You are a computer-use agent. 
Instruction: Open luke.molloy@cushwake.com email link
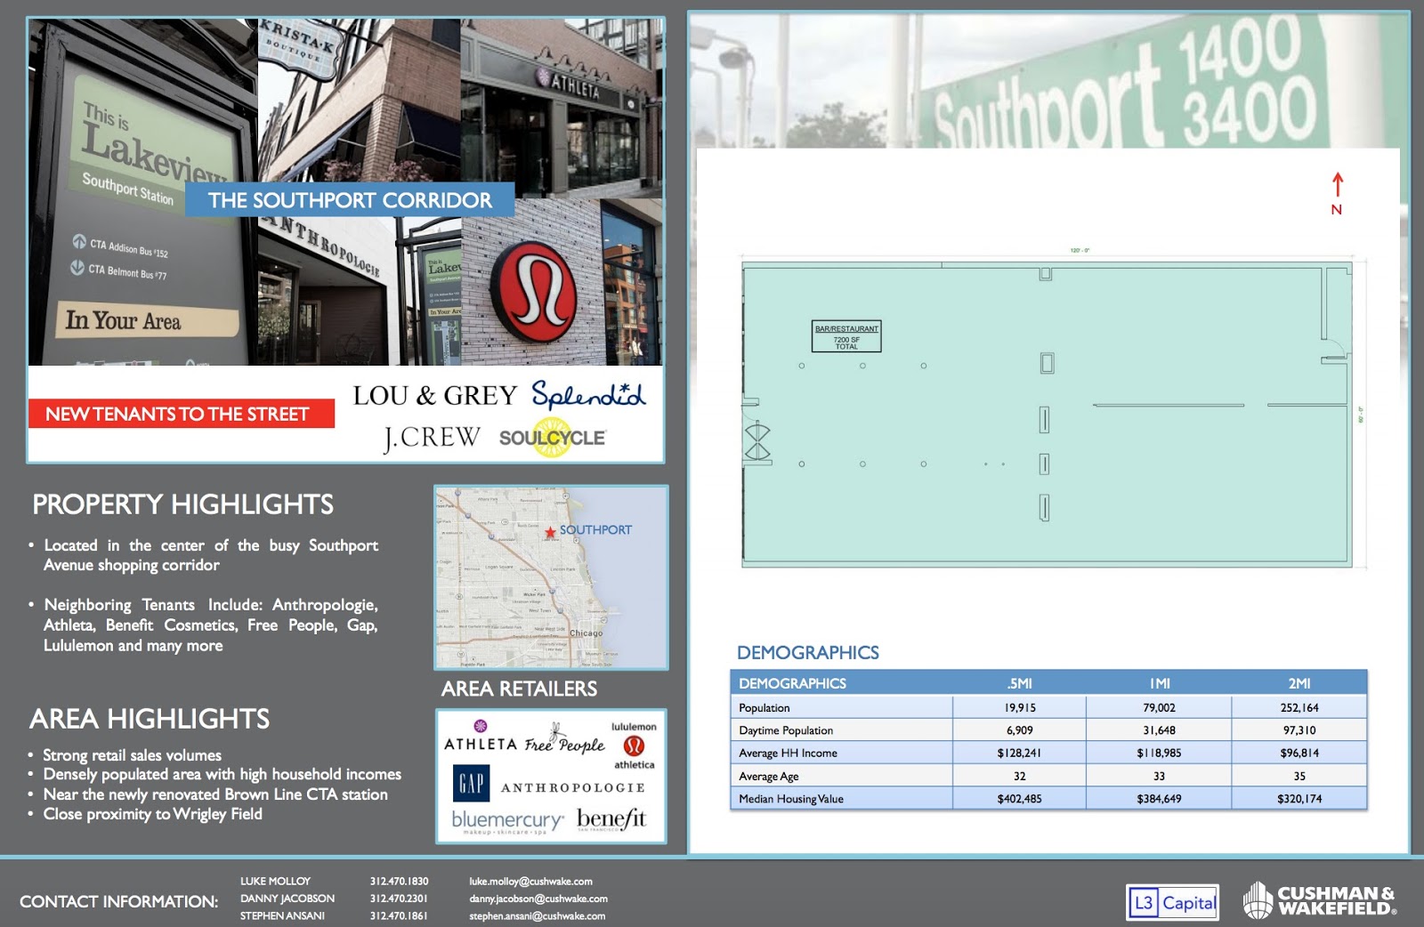[530, 882]
